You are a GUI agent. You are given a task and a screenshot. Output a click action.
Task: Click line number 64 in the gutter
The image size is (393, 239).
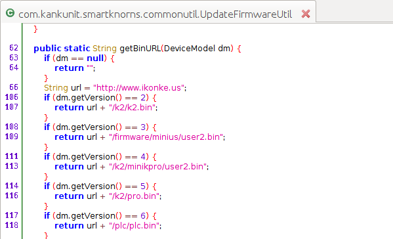[x=14, y=68]
